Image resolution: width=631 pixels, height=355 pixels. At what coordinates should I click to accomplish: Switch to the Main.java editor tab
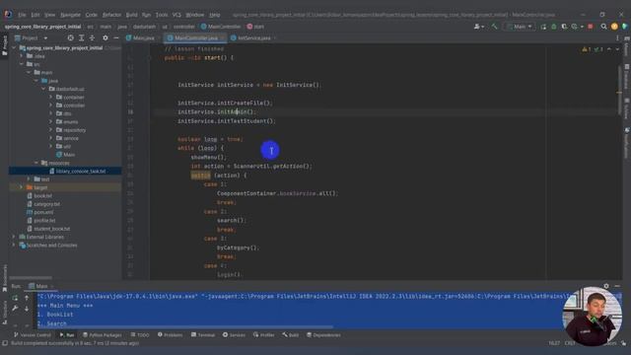point(140,37)
